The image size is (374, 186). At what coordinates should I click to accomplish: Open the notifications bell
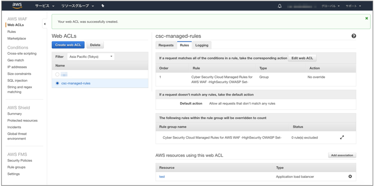point(280,6)
